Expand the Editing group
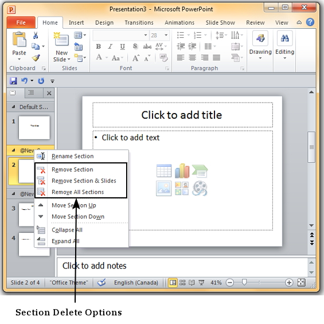 (284, 45)
